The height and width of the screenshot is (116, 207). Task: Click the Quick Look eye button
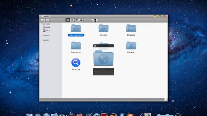pos(95,20)
